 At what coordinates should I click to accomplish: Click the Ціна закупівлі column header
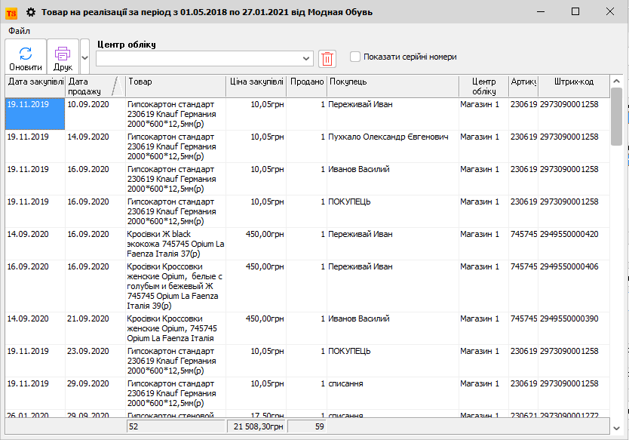pos(256,82)
